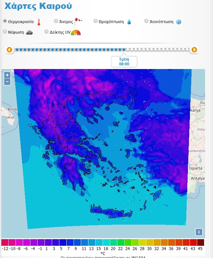Image resolution: width=213 pixels, height=258 pixels.
Task: Click the red thermometer icon
Action: [39, 22]
